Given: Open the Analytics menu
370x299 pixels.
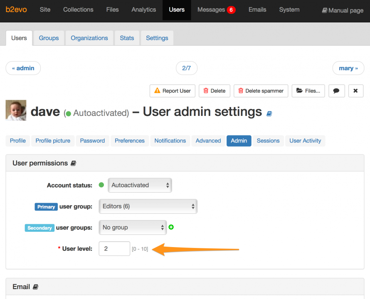Looking at the screenshot, I should click(144, 10).
